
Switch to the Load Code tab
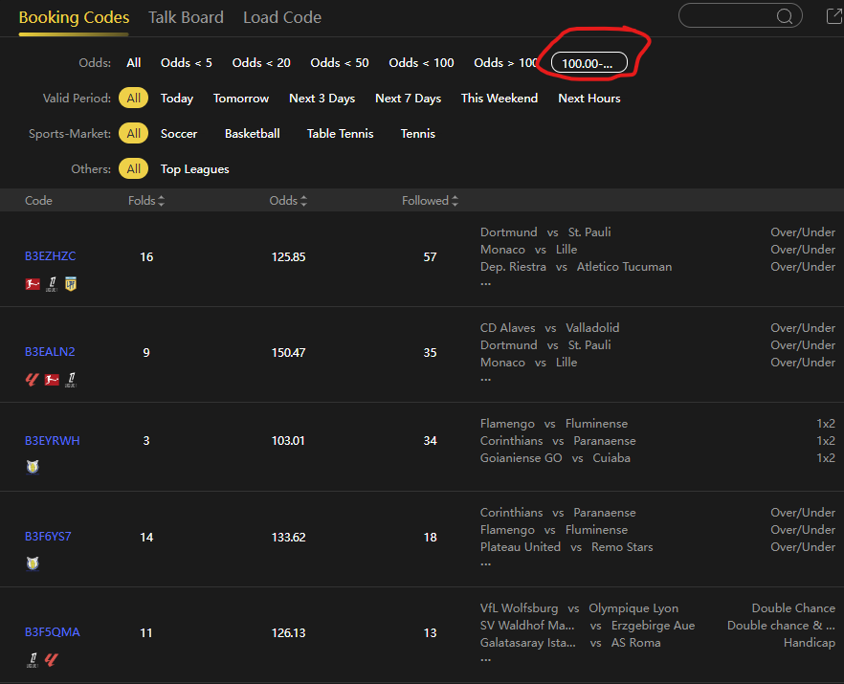tap(282, 17)
